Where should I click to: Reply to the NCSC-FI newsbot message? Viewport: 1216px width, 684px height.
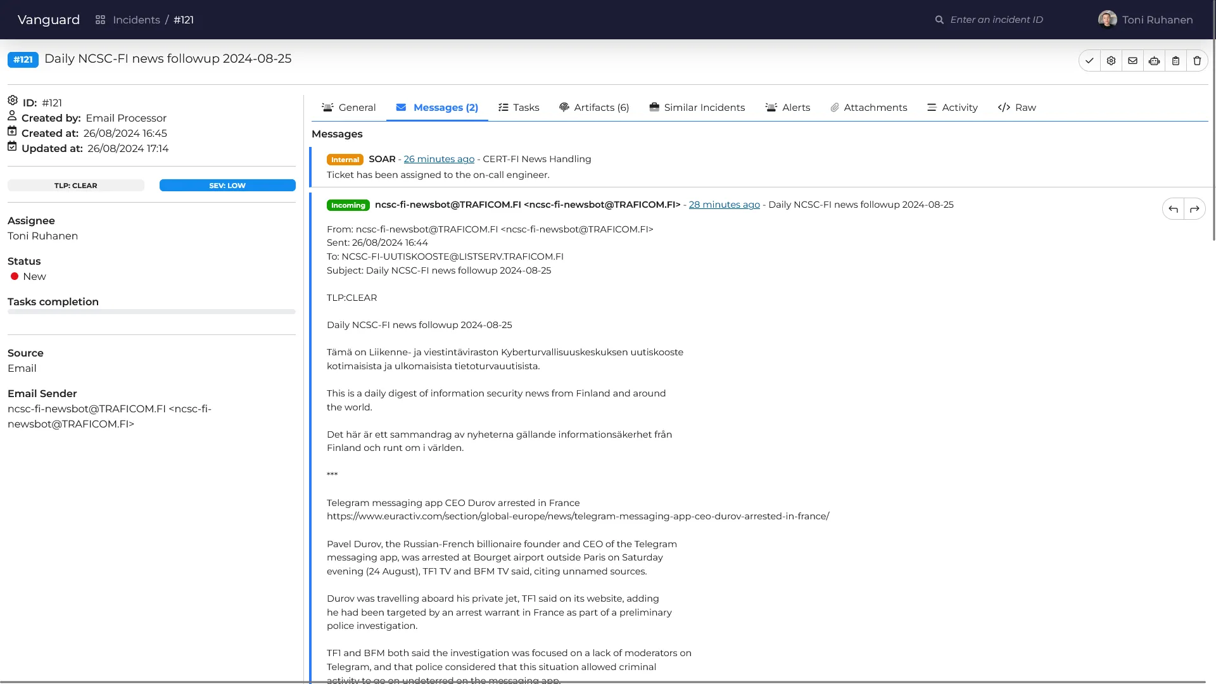click(x=1172, y=208)
